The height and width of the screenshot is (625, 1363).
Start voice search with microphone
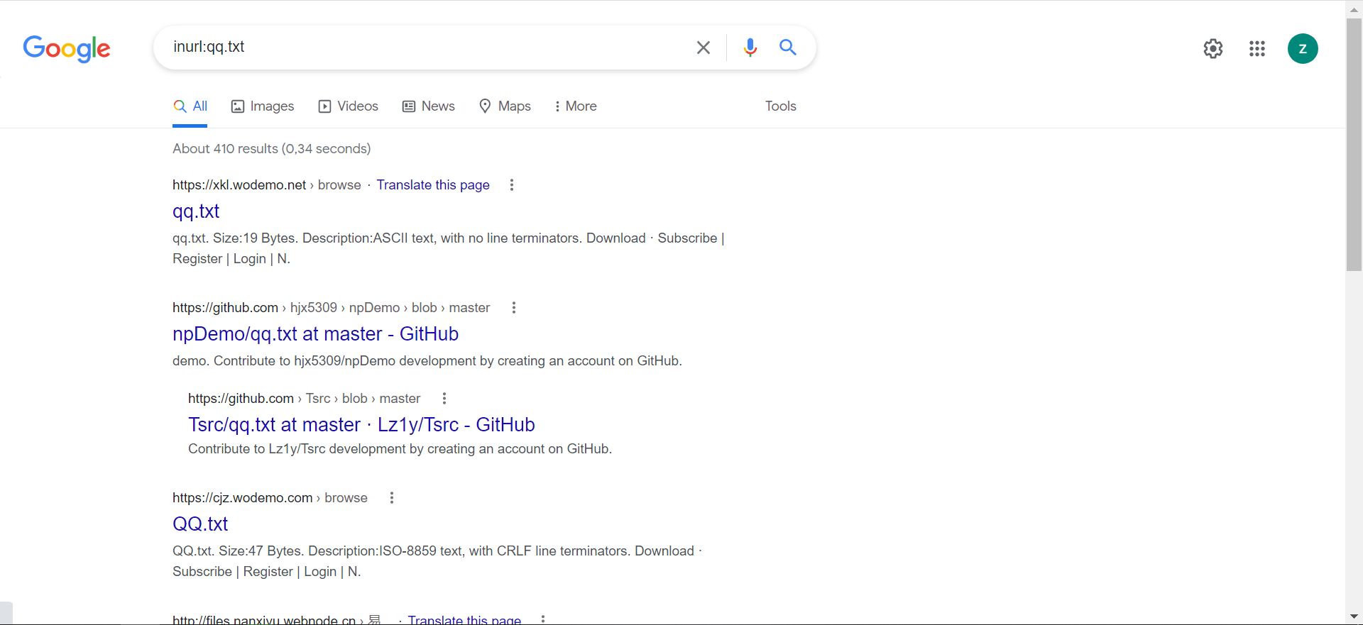(750, 48)
